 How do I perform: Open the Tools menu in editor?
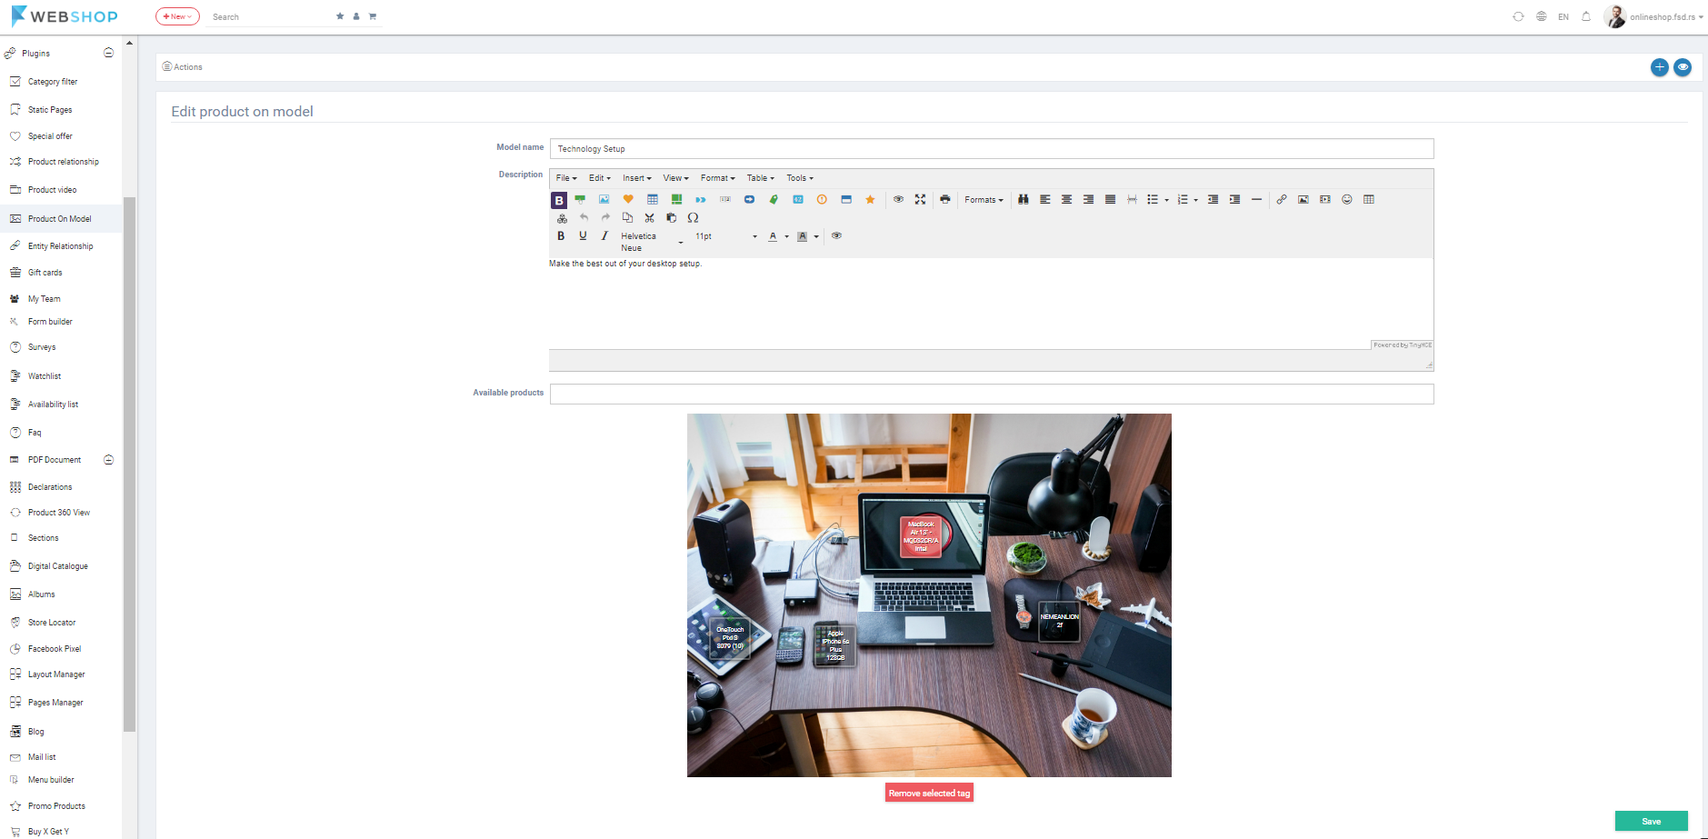pos(800,178)
